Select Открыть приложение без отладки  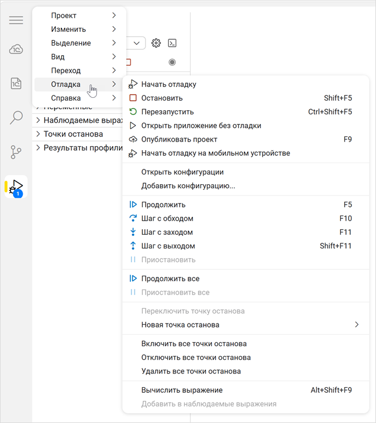point(246,126)
